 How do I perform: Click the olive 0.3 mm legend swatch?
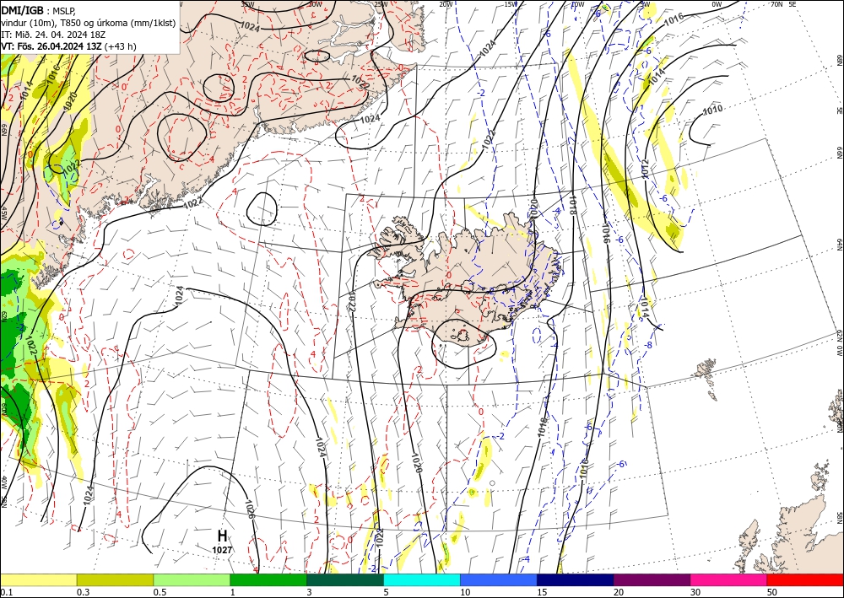tap(115, 579)
